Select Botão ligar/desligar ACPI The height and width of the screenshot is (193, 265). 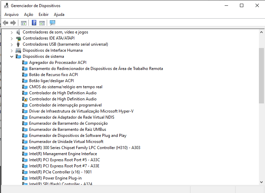click(x=52, y=81)
